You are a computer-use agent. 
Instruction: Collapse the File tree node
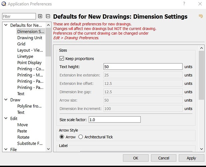tap(6, 149)
